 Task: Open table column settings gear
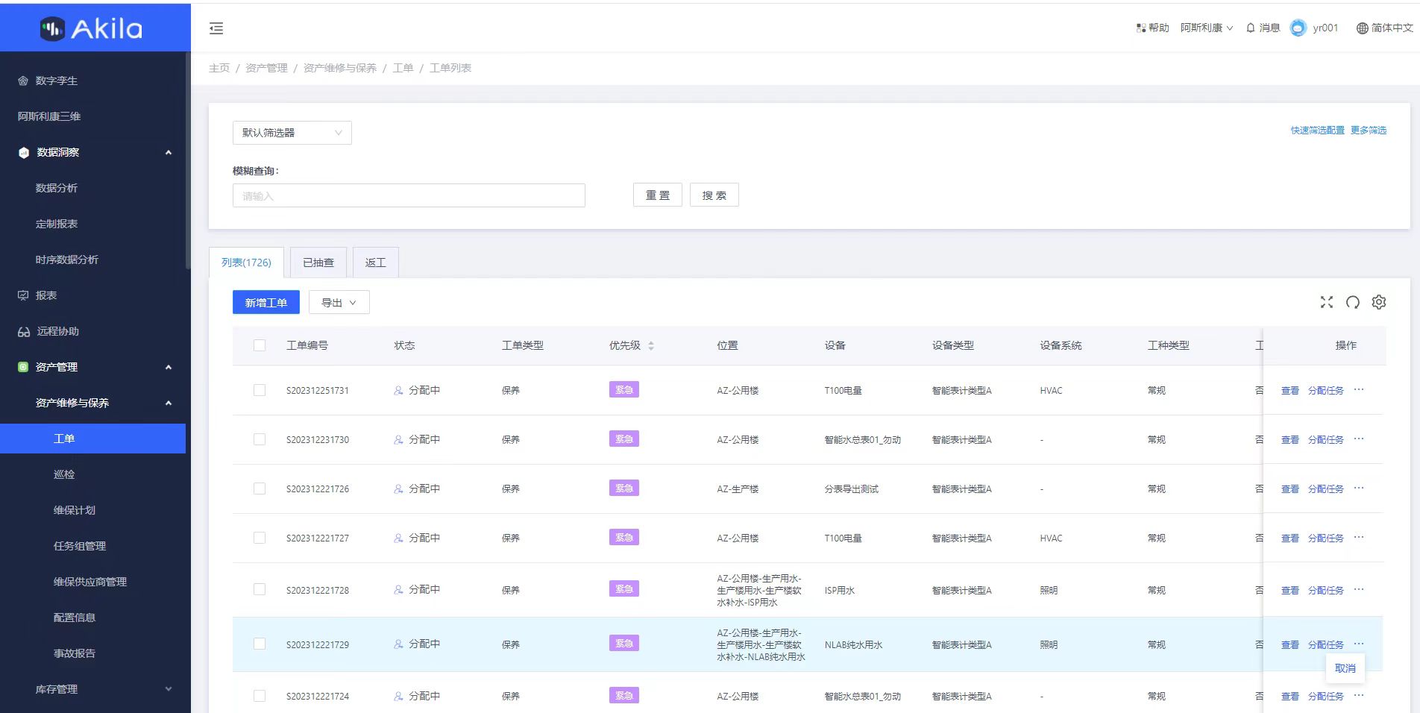(x=1379, y=302)
